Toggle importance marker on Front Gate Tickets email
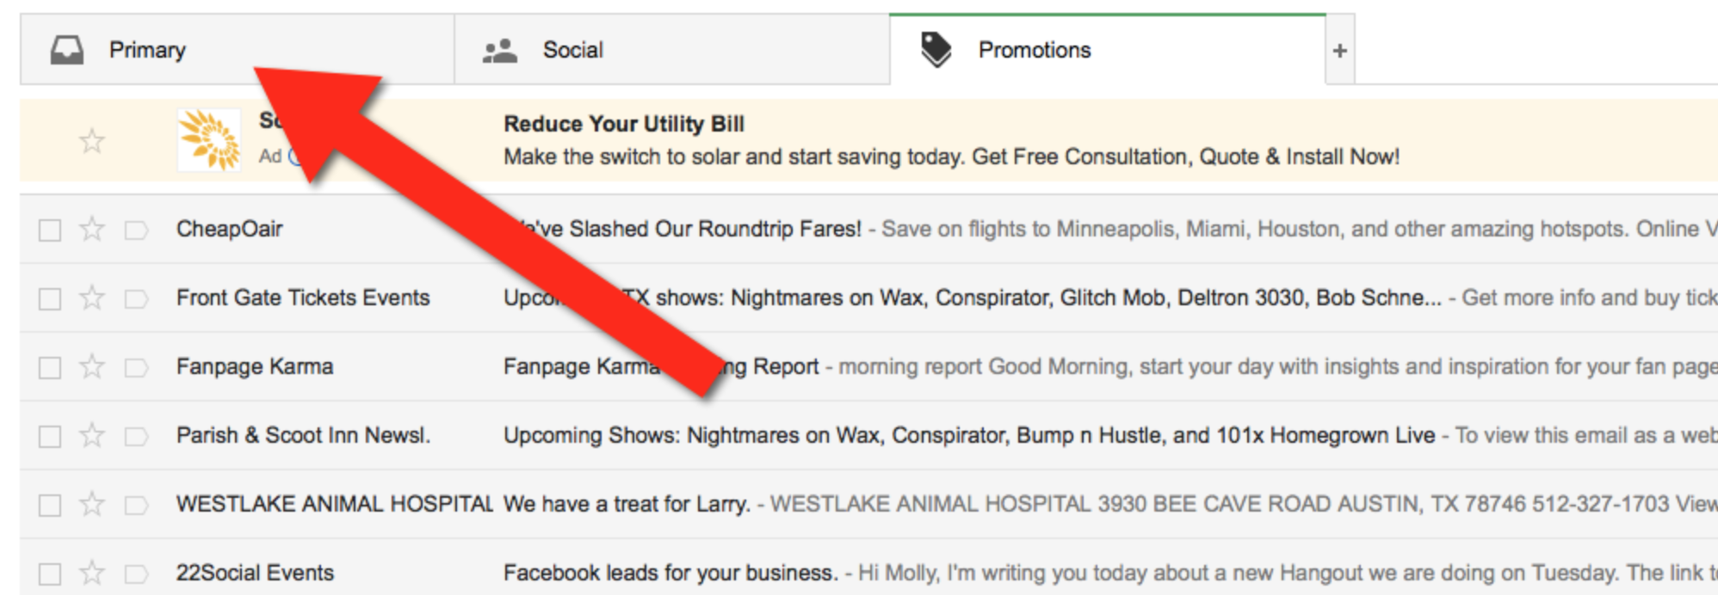Screen dimensions: 1718x595 (x=135, y=297)
